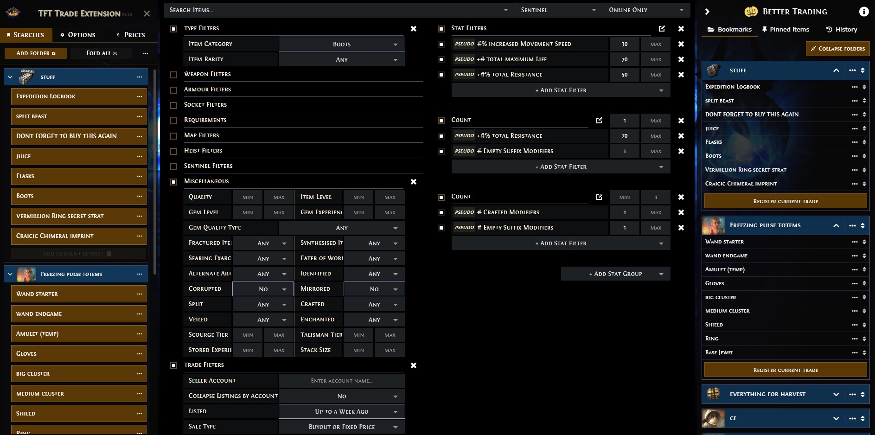
Task: Click the Fold All button
Action: (102, 53)
